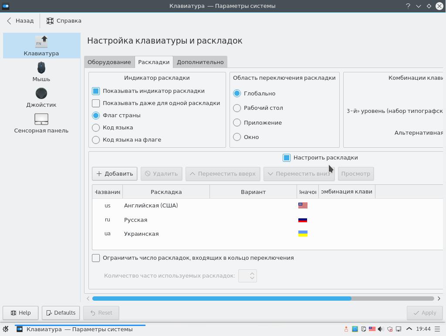Open the Mouse settings section
The image size is (446, 336).
(41, 71)
